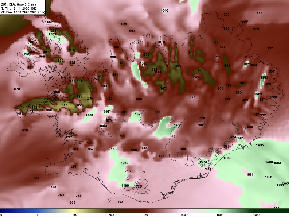Image resolution: width=289 pixels, height=217 pixels.
Task: Click the map value '576'
Action: tap(25, 130)
